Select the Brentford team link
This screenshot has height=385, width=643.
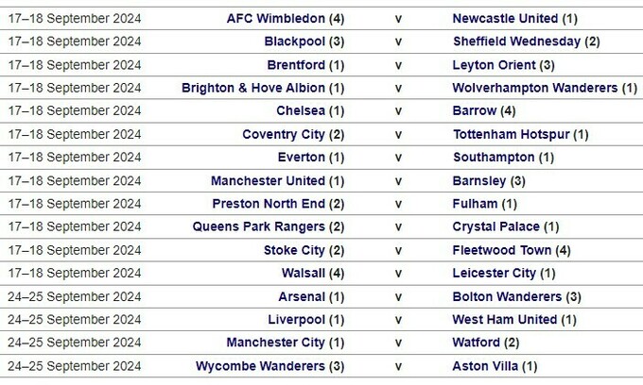coord(295,64)
